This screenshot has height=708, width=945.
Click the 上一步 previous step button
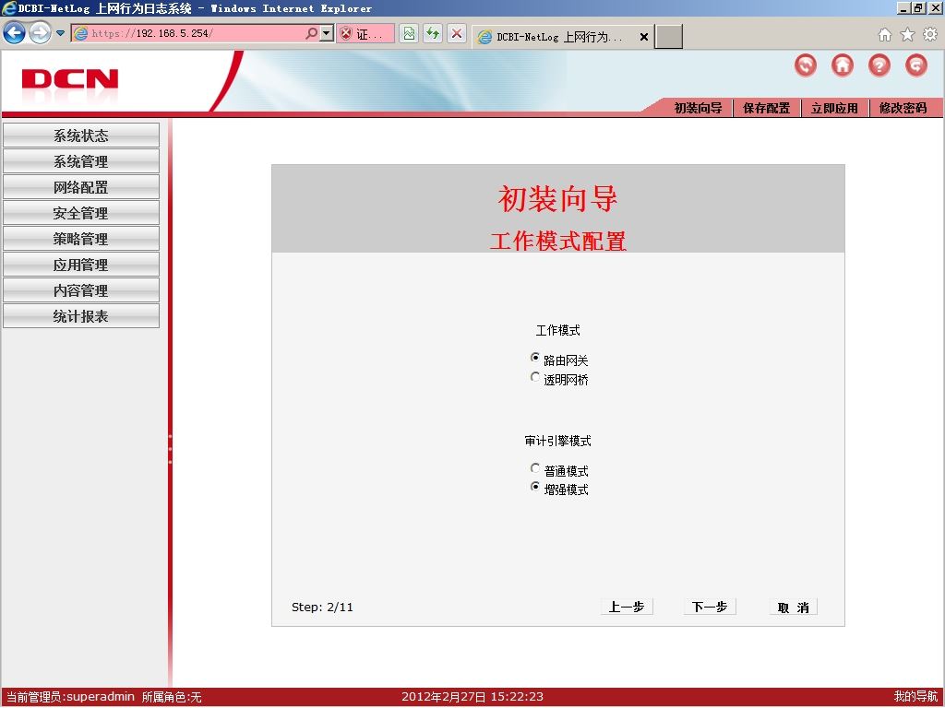coord(627,607)
